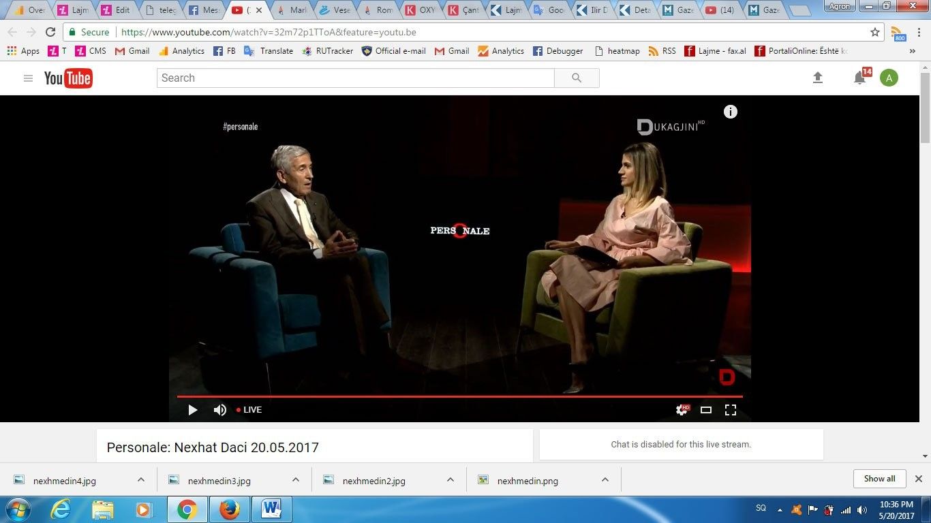The width and height of the screenshot is (931, 523).
Task: Mute the video volume
Action: click(x=219, y=410)
